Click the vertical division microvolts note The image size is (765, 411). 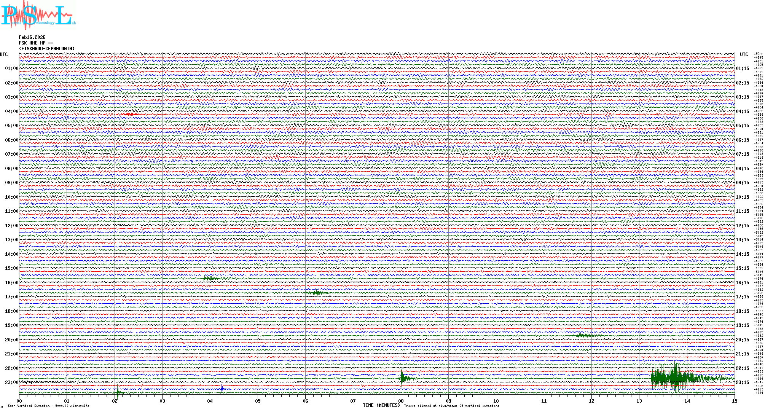(48, 406)
